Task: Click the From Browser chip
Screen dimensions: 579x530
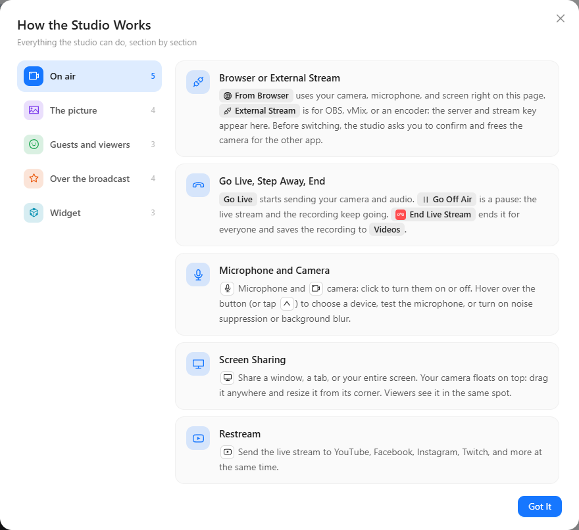Action: (256, 95)
